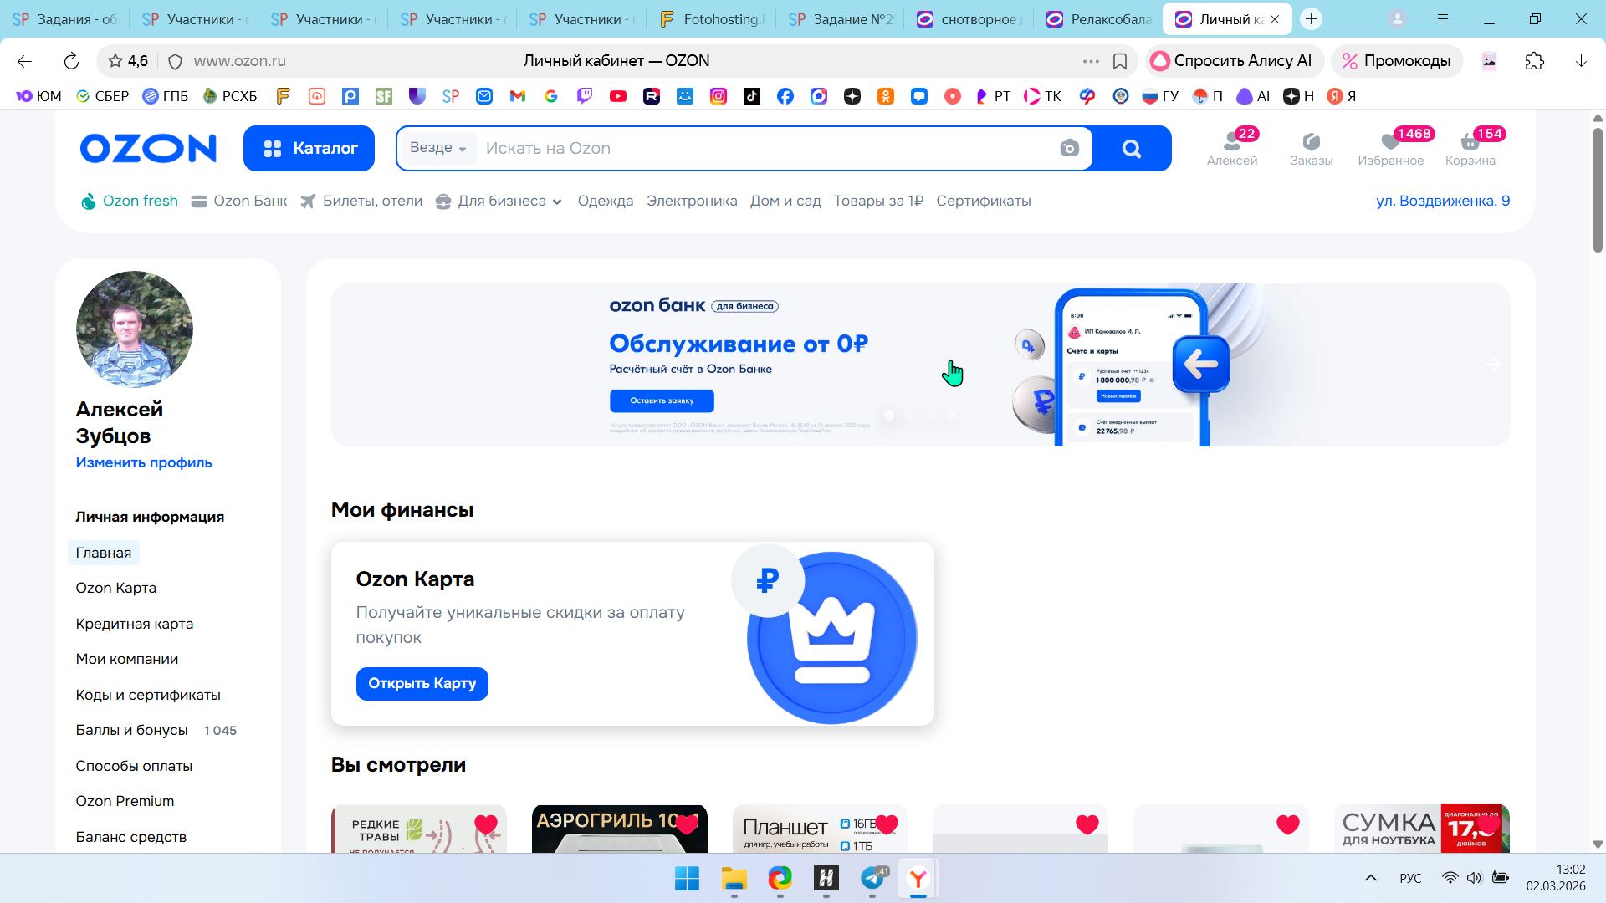Select Баллы и бонусы sidebar item
This screenshot has width=1606, height=903.
pyautogui.click(x=131, y=730)
